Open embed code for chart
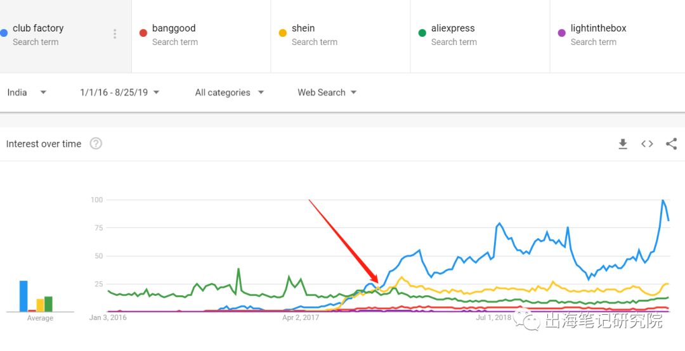This screenshot has width=685, height=351. coord(647,144)
